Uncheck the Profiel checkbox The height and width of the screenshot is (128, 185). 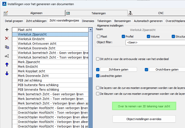124,37
